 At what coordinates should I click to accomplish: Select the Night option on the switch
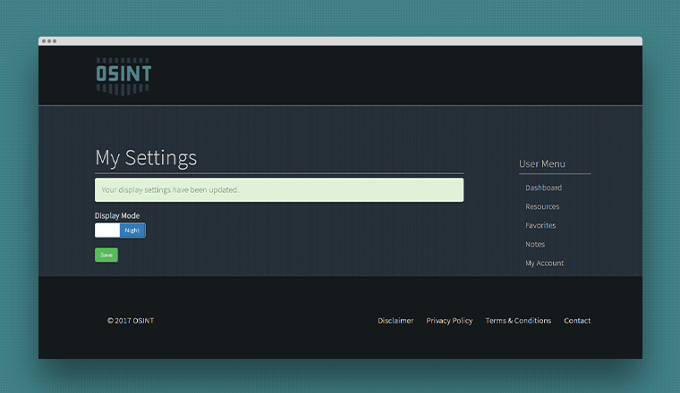coord(132,230)
